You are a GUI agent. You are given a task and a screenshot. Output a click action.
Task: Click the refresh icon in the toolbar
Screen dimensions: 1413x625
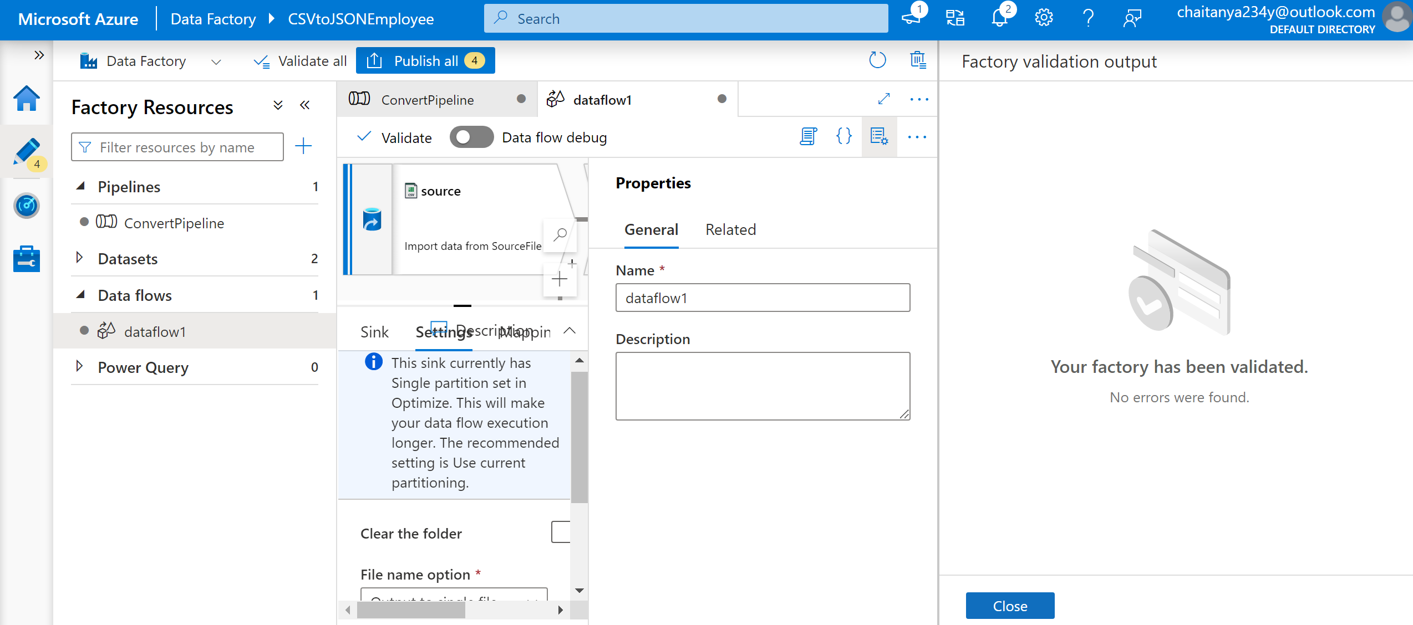[877, 60]
